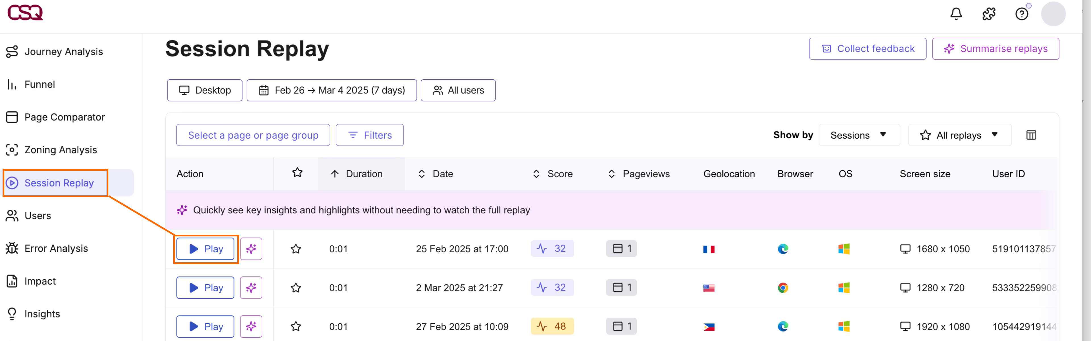Go to Journey Analysis

pyautogui.click(x=64, y=51)
